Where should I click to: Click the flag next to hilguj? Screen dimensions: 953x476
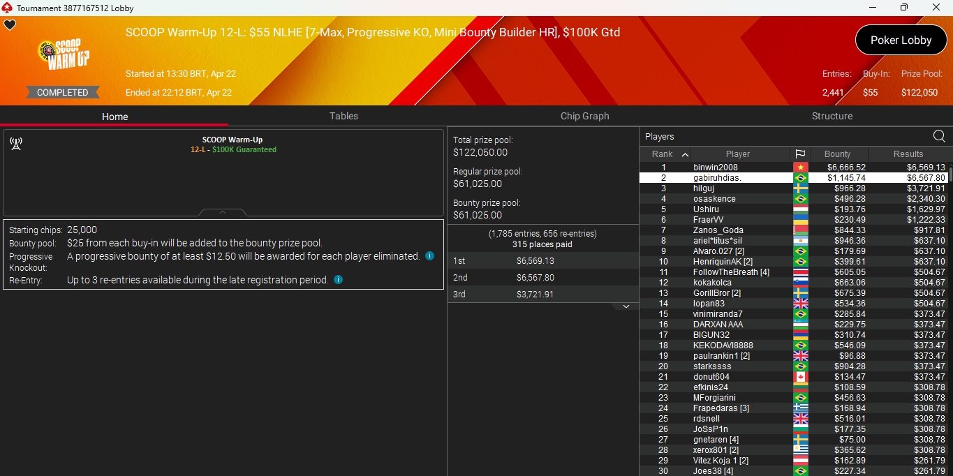[x=800, y=188]
